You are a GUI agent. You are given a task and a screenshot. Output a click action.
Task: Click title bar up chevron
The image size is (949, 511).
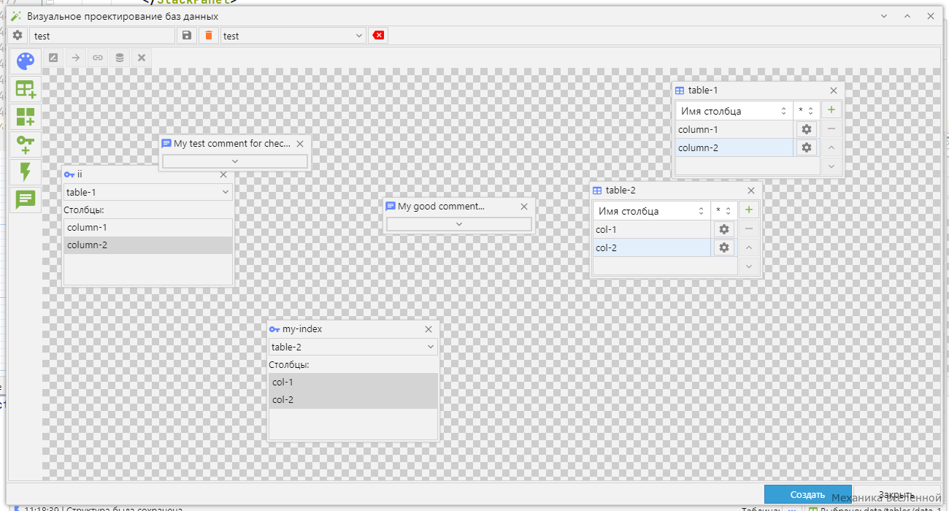point(907,16)
